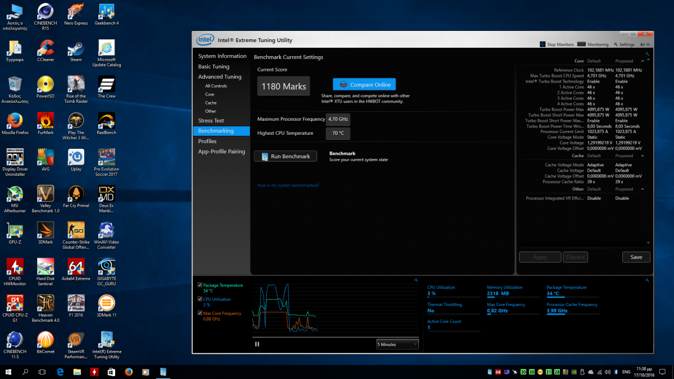Image resolution: width=674 pixels, height=379 pixels.
Task: Click Monitoring in XTU toolbar
Action: [593, 44]
